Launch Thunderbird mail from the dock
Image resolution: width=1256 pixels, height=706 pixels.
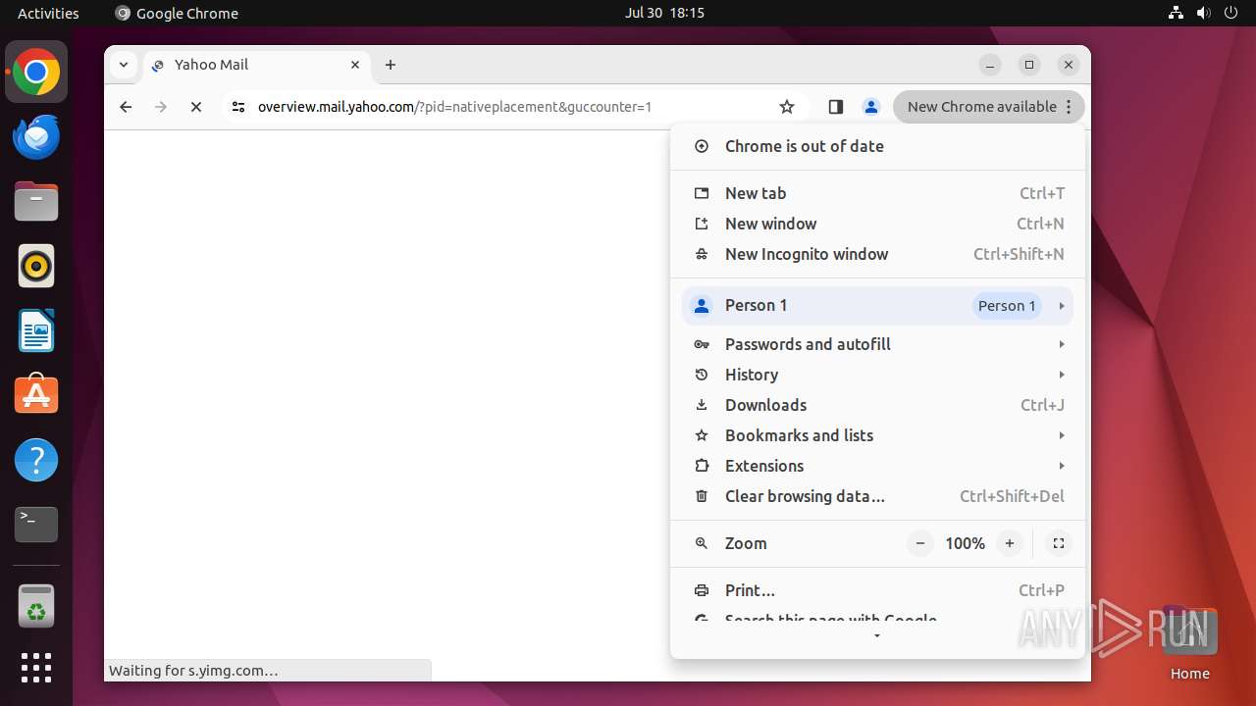tap(36, 136)
